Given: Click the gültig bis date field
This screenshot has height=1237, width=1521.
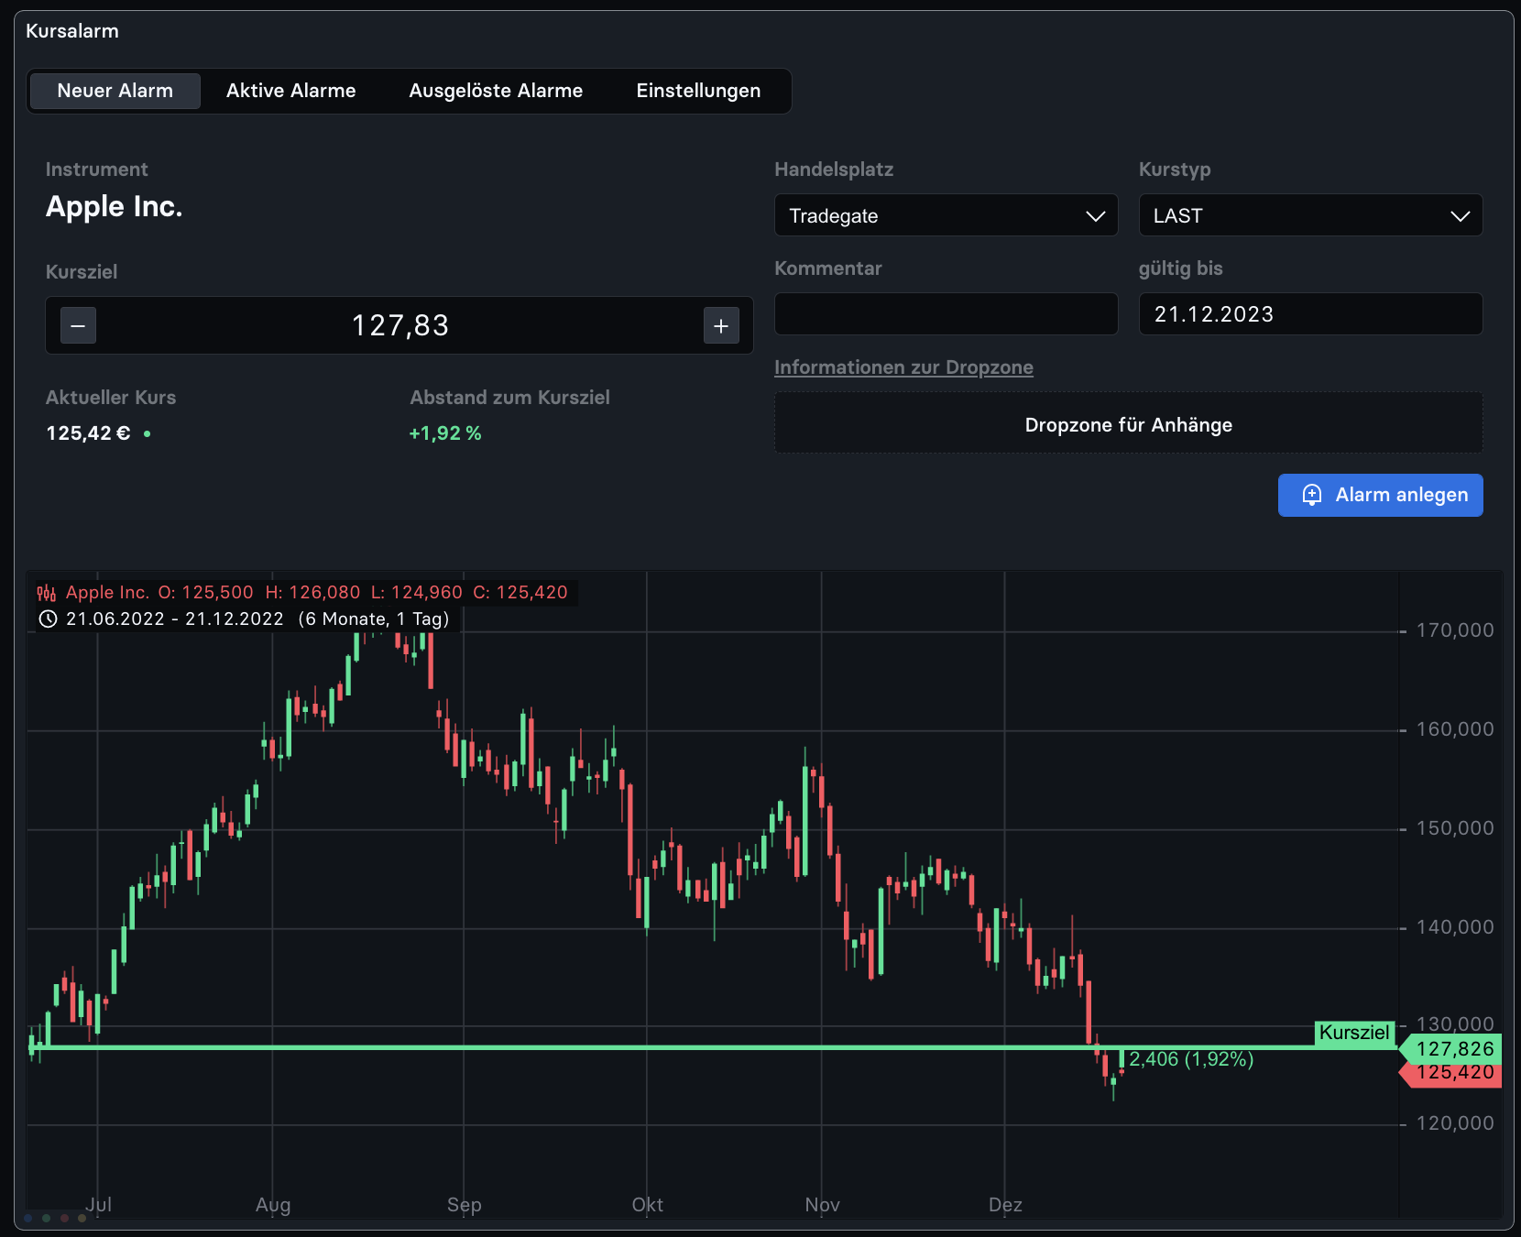Looking at the screenshot, I should [1310, 314].
